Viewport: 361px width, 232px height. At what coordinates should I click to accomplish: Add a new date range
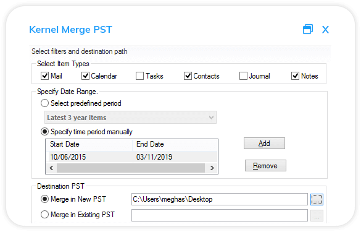click(264, 144)
